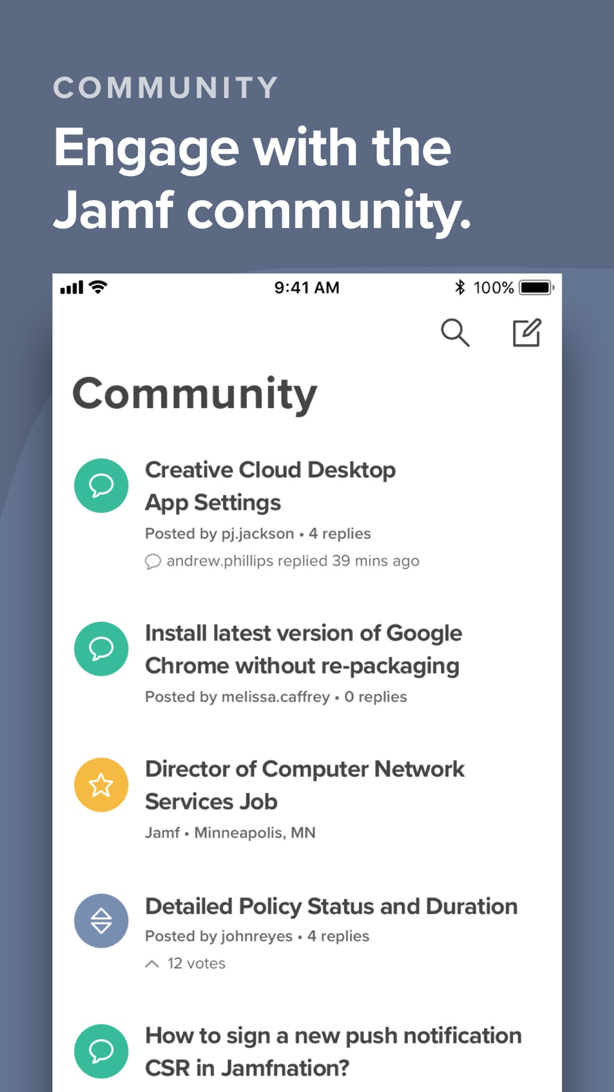Screen dimensions: 614x1092
Task: Tap discussion icon beside push notification post
Action: pyautogui.click(x=101, y=1051)
